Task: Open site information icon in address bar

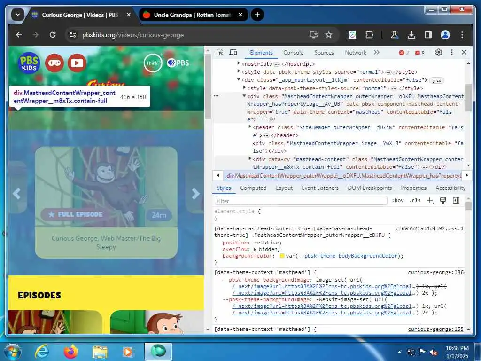Action: point(73,35)
